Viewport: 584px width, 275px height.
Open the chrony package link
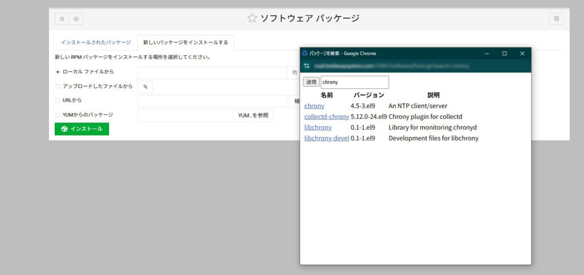pos(314,106)
